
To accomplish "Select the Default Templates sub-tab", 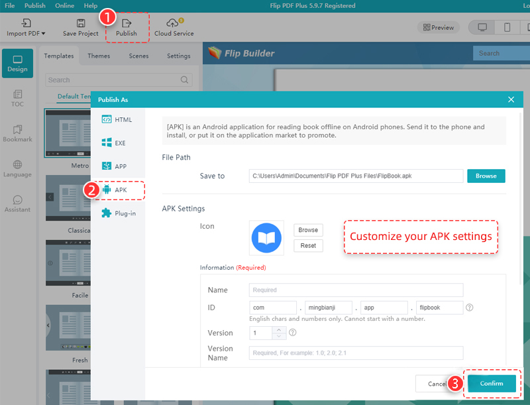I will tap(74, 96).
